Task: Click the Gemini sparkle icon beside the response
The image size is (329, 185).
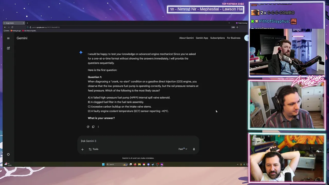Action: point(81,52)
